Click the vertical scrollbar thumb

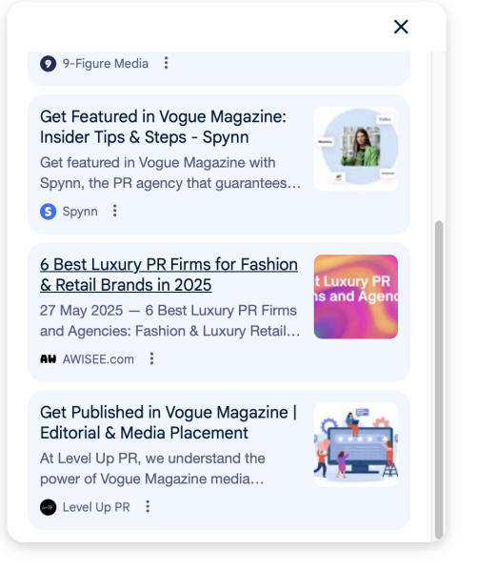(439, 379)
